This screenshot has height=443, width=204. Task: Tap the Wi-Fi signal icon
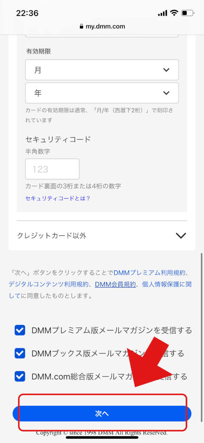175,13
